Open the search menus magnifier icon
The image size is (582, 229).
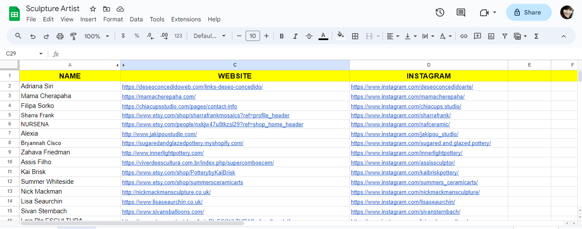(x=18, y=36)
